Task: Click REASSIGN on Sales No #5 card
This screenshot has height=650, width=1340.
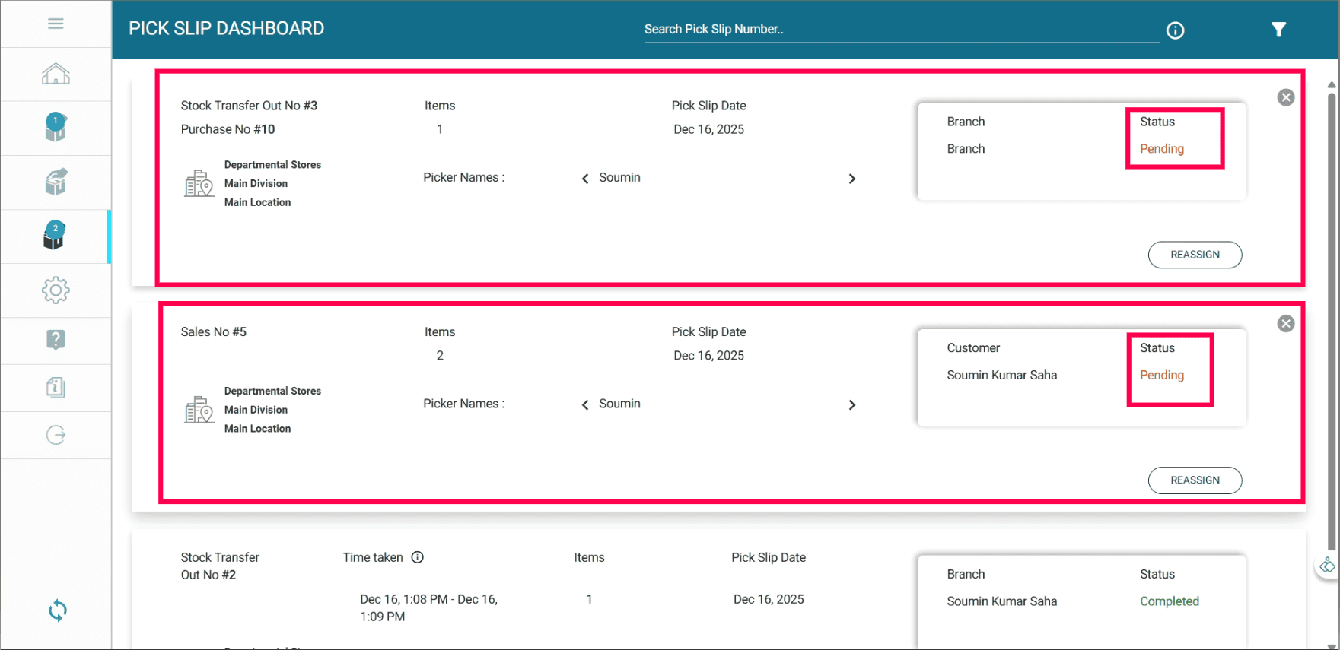Action: 1195,480
